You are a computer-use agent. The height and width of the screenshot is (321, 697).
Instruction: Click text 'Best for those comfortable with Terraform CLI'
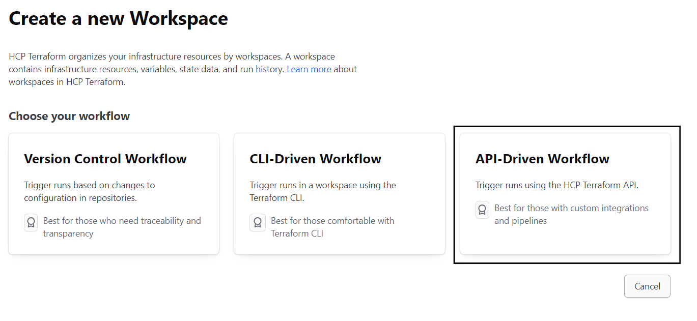pyautogui.click(x=332, y=227)
